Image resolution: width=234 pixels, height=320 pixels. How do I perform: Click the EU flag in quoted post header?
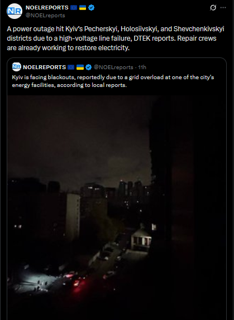pos(71,67)
